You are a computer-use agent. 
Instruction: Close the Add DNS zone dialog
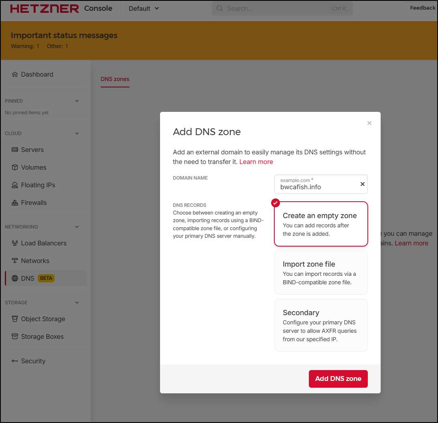click(x=369, y=123)
